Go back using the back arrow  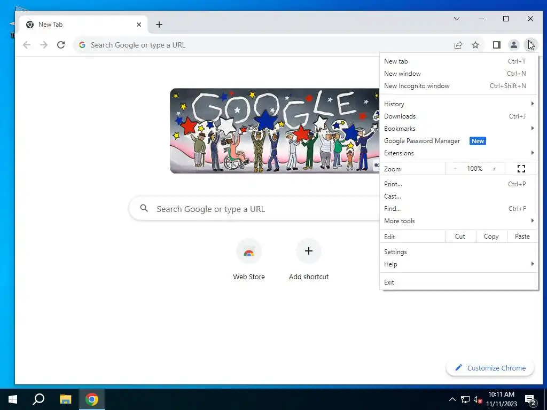[27, 45]
